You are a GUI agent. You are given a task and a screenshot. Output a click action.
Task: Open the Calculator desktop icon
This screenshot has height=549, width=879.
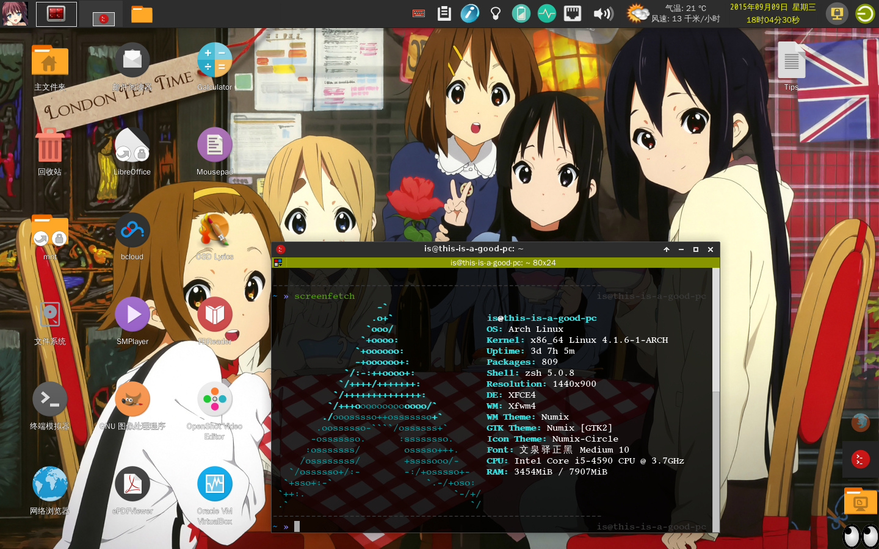pos(215,60)
